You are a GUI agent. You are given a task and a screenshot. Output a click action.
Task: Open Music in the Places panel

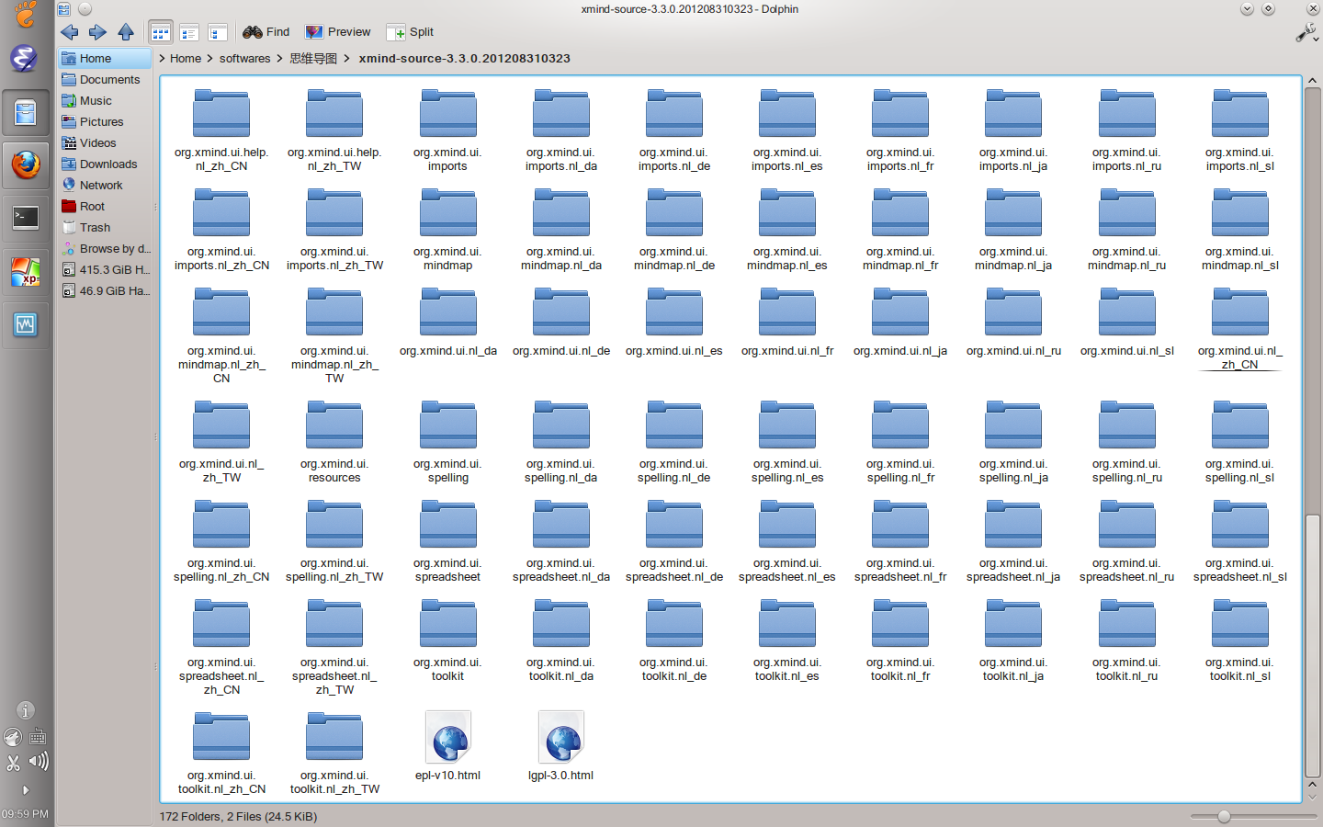105,100
